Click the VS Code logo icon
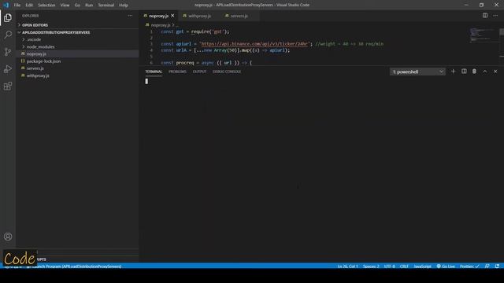The image size is (504, 283). click(x=6, y=5)
